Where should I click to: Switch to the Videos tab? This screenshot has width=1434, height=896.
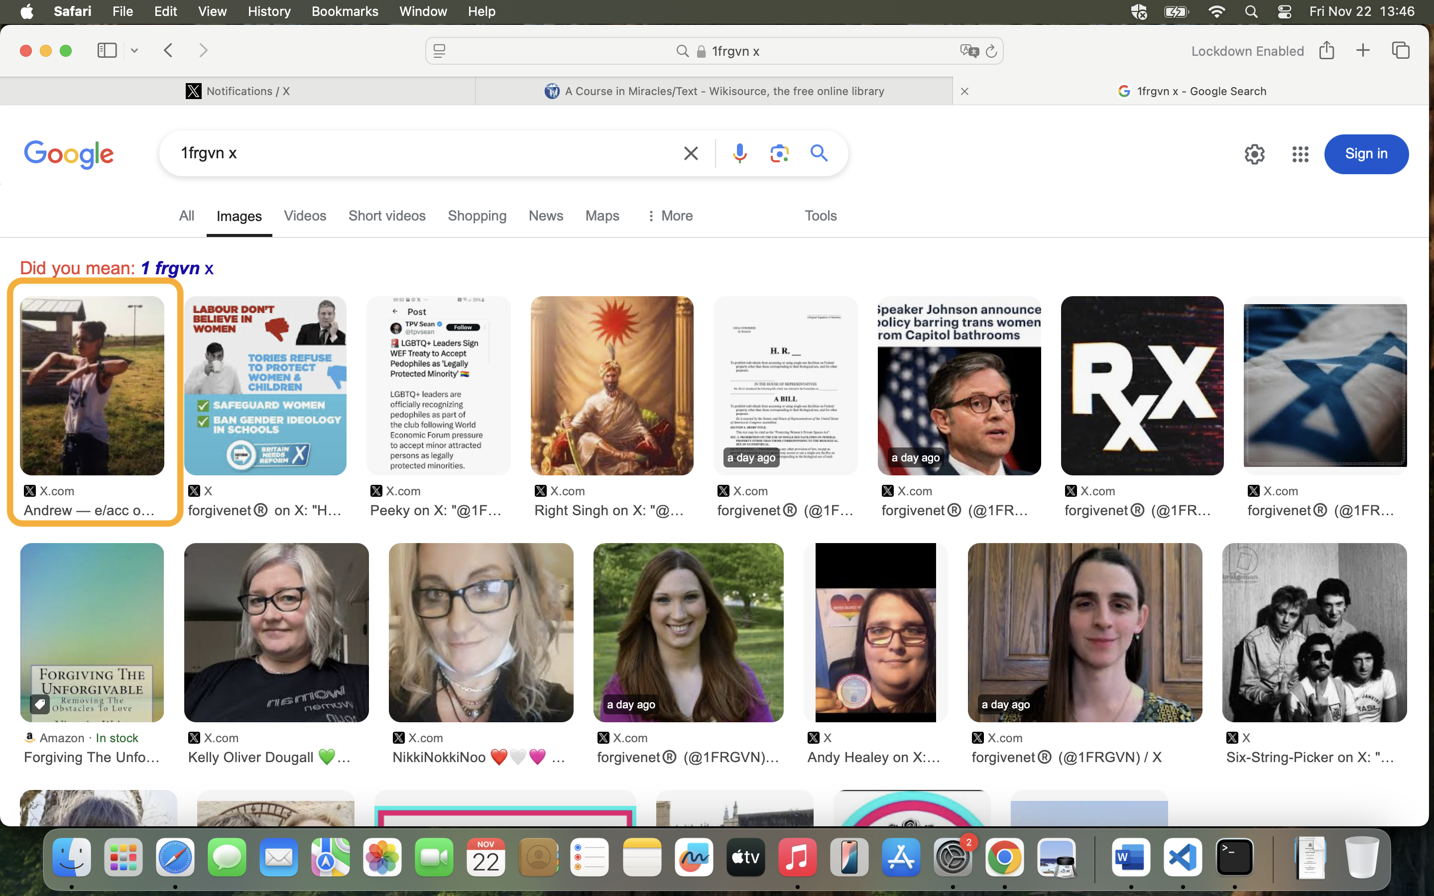click(305, 216)
